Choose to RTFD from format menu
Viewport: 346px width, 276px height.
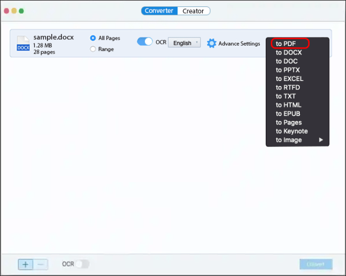coord(297,87)
